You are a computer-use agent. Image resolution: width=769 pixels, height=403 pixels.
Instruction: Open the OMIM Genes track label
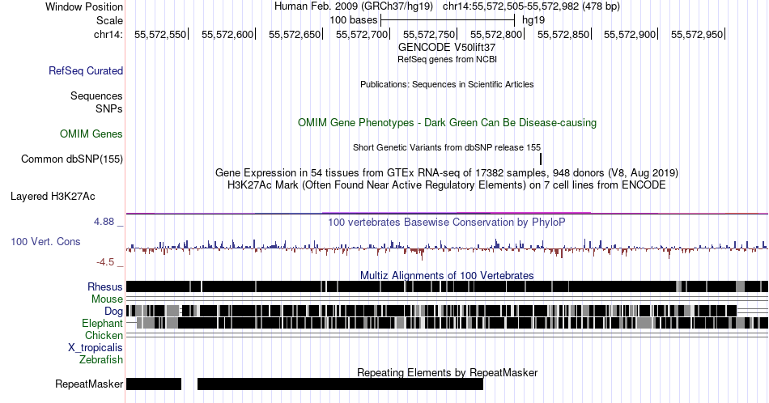(91, 134)
